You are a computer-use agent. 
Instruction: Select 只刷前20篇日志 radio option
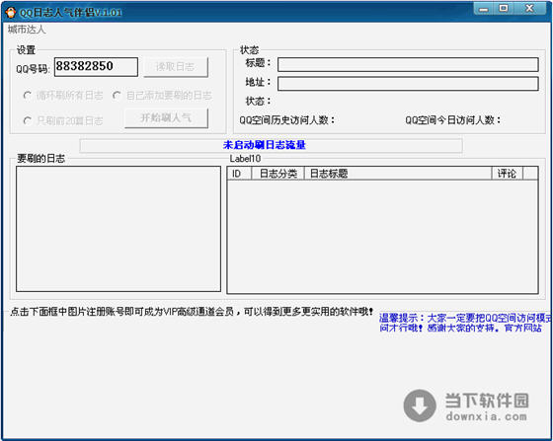[x=63, y=120]
